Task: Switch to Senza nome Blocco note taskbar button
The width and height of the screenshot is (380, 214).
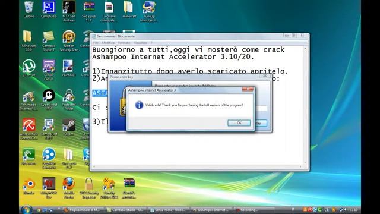Action: tap(169, 210)
